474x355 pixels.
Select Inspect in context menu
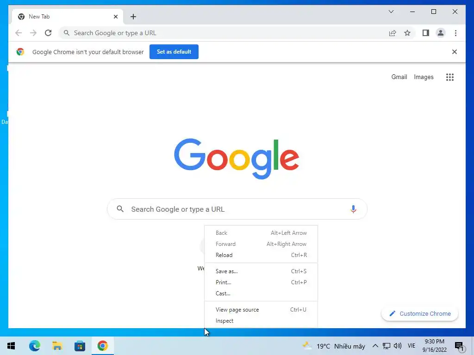(x=261, y=321)
